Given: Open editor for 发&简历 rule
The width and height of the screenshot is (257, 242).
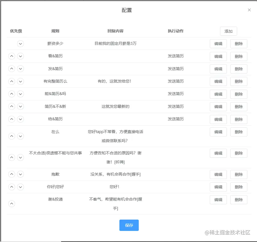Looking at the screenshot, I should coord(218,69).
